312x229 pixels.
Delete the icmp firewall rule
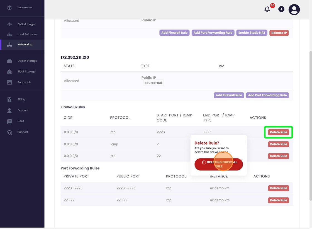pyautogui.click(x=278, y=144)
